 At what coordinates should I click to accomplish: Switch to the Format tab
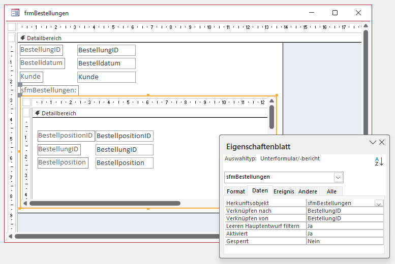click(236, 191)
